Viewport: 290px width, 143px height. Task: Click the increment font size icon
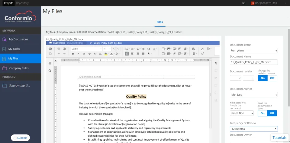[x=114, y=49]
